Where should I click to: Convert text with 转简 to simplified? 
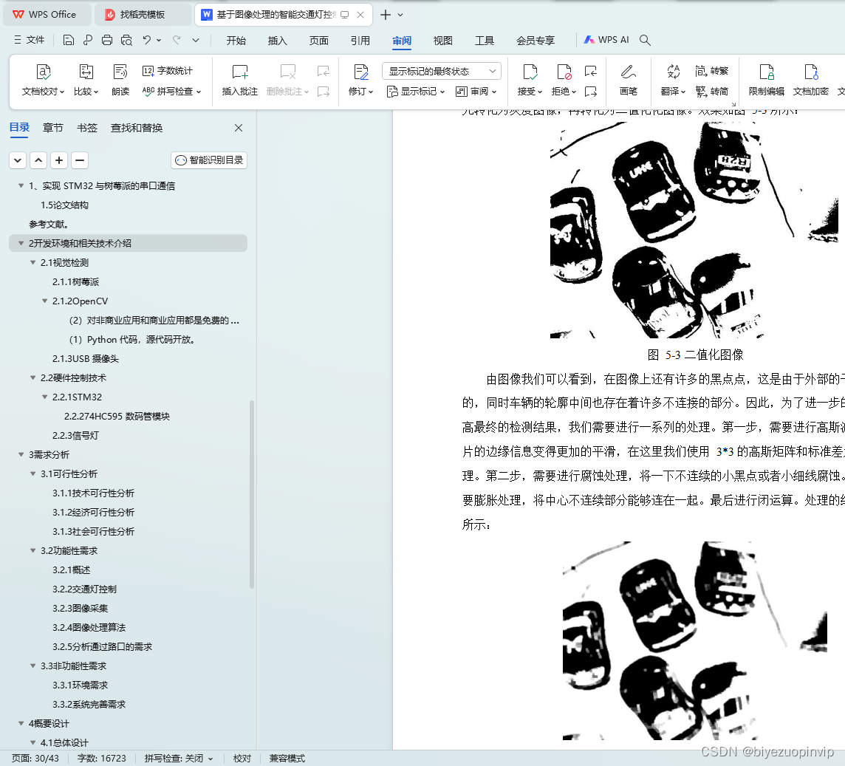coord(711,91)
